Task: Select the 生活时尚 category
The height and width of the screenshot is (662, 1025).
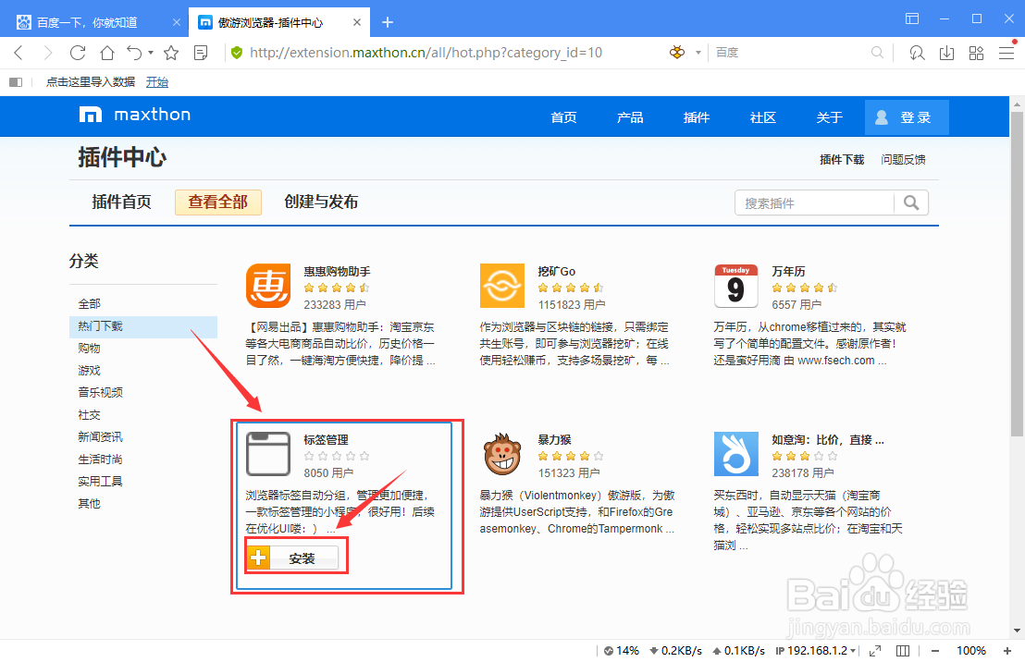Action: pos(101,460)
